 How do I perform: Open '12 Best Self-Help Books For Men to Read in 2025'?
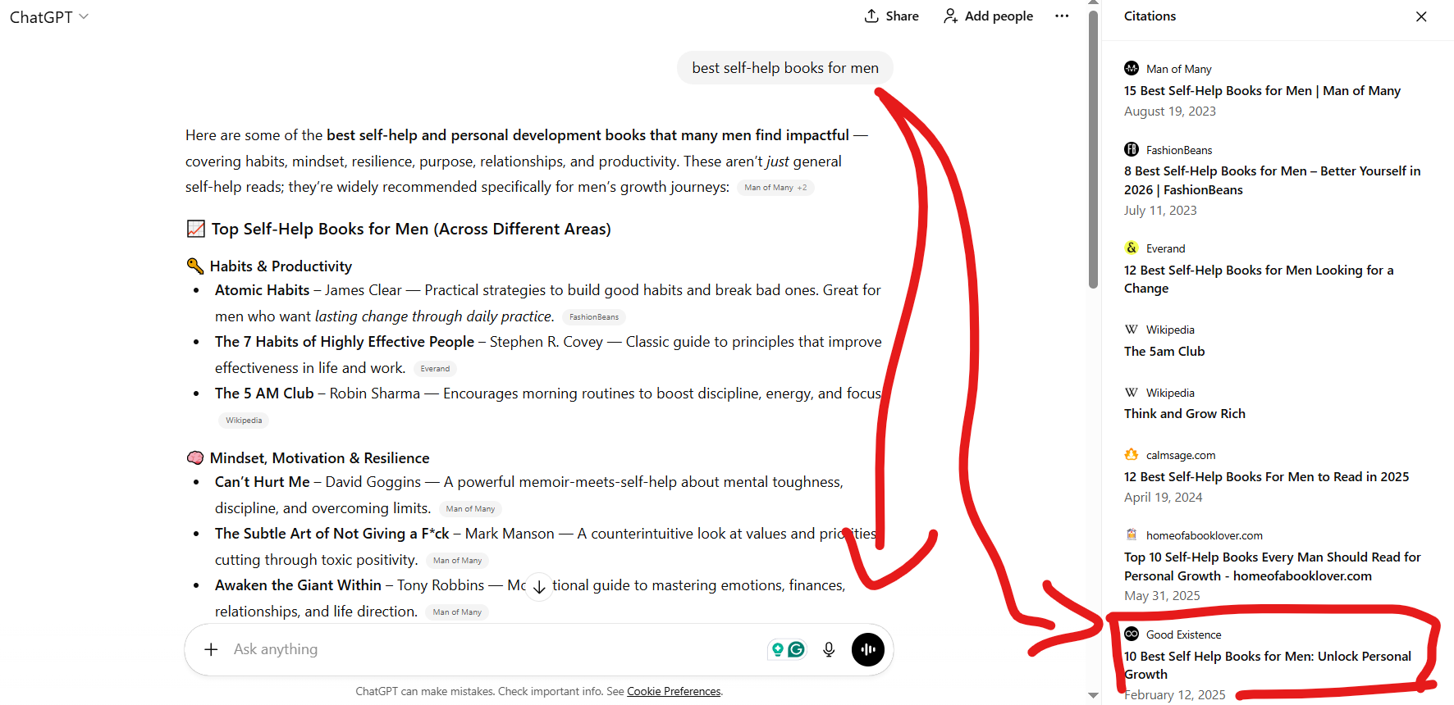[1266, 477]
